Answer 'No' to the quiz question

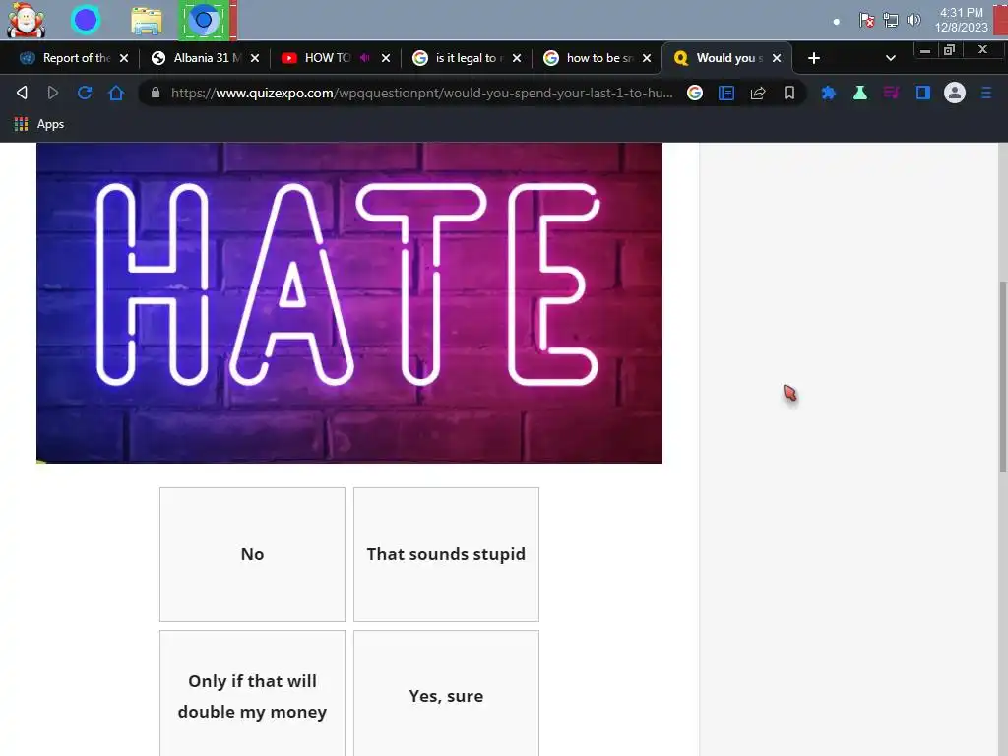[x=252, y=554]
